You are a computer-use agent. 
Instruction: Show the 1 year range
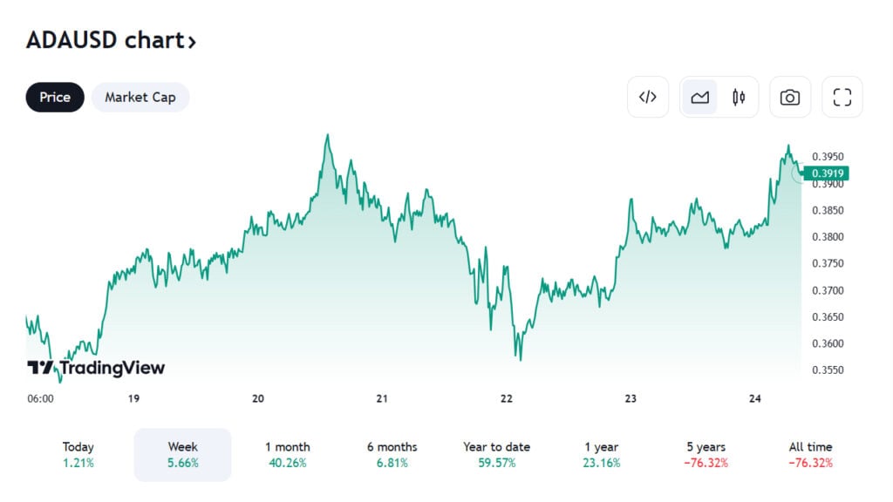pos(601,454)
